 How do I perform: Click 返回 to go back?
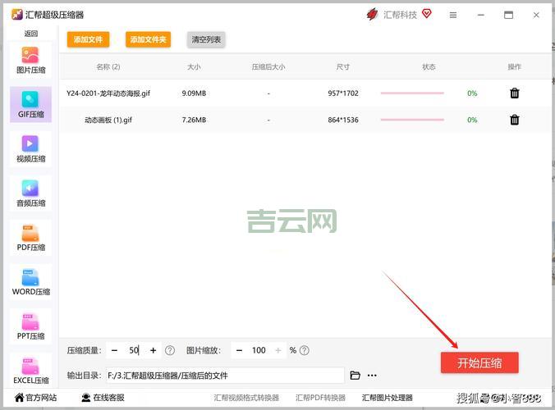[31, 34]
